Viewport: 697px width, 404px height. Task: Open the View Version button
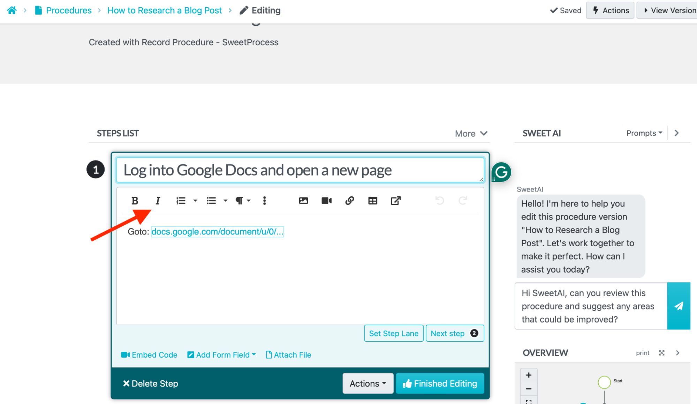pyautogui.click(x=668, y=10)
